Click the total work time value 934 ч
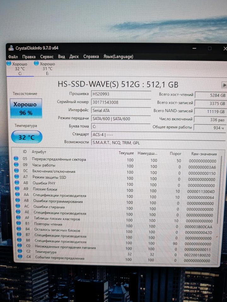The height and width of the screenshot is (302, 227). [210, 128]
